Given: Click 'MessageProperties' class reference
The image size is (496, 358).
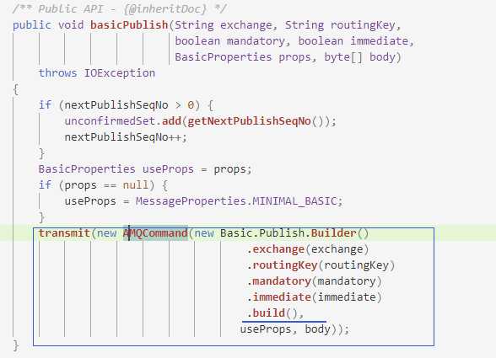Looking at the screenshot, I should pyautogui.click(x=191, y=201).
